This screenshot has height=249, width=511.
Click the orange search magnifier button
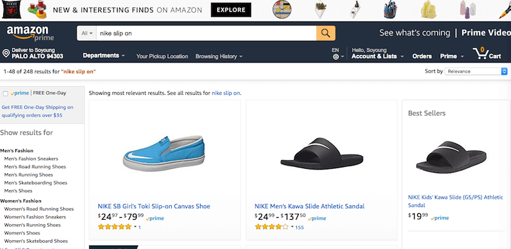tap(326, 33)
